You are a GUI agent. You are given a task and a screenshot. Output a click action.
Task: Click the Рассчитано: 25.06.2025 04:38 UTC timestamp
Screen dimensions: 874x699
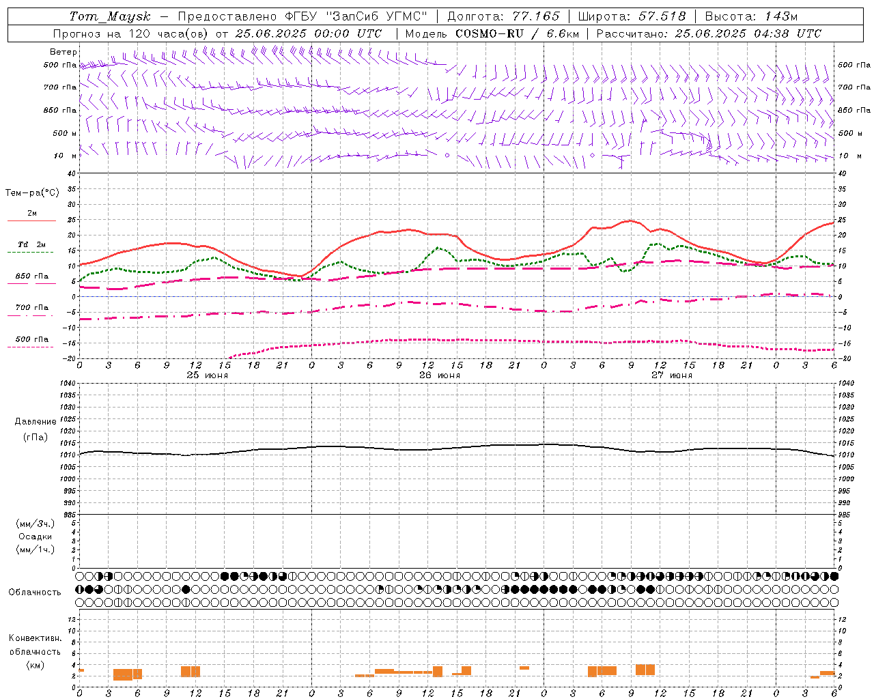(x=709, y=33)
